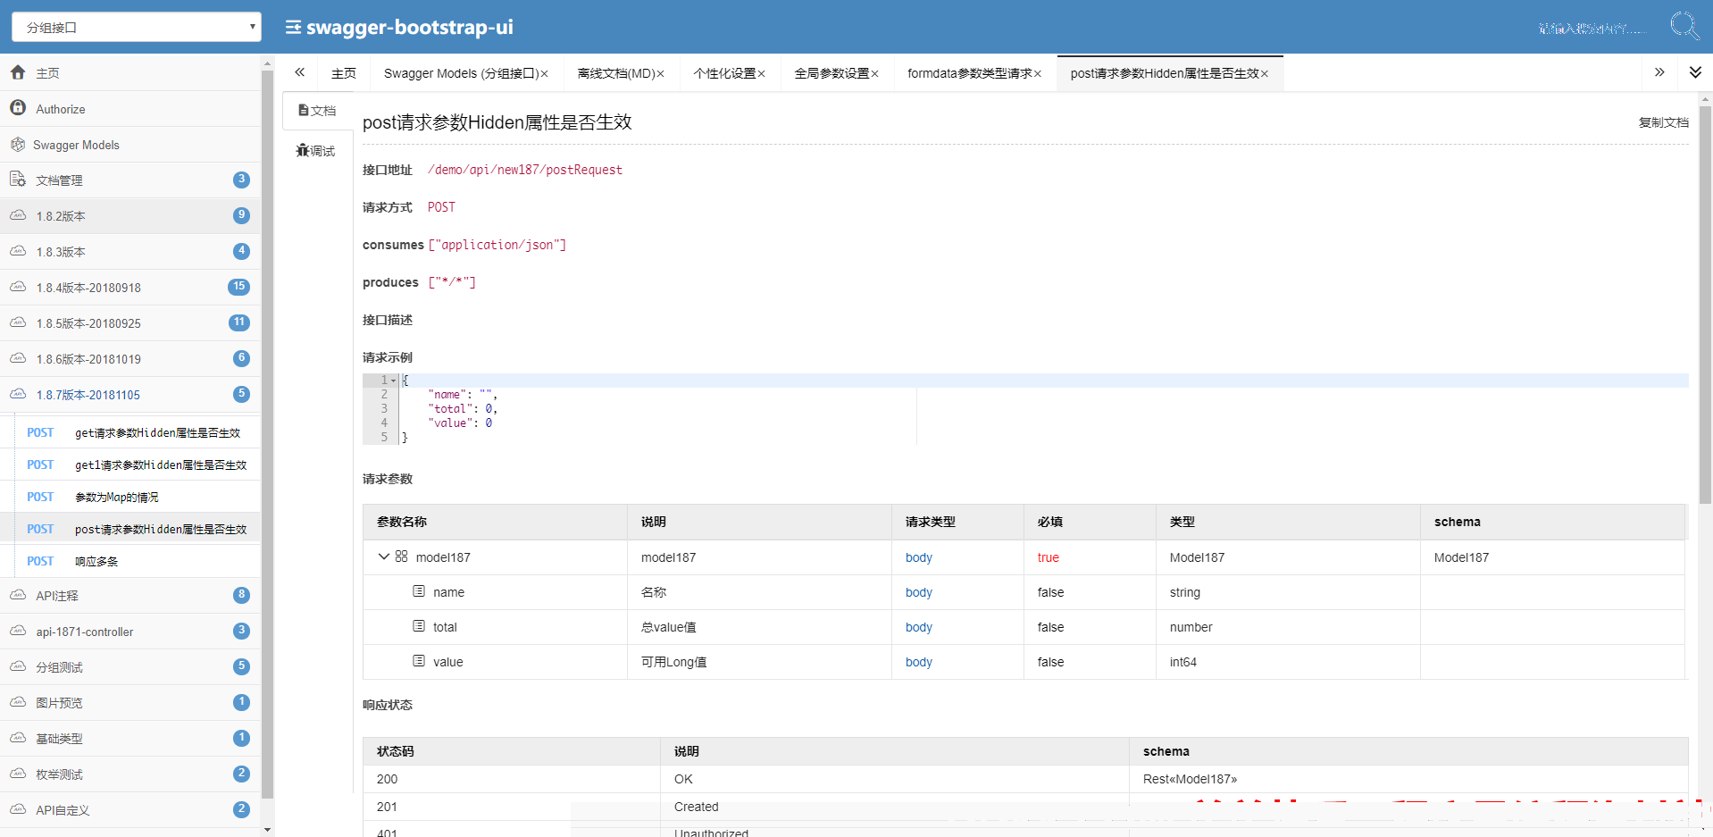Switch to the 主页 tab
1713x837 pixels.
click(344, 73)
